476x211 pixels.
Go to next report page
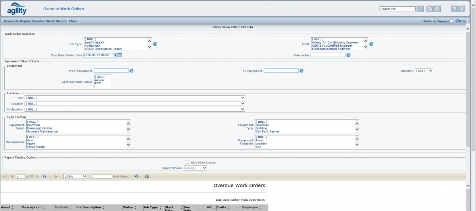point(38,176)
